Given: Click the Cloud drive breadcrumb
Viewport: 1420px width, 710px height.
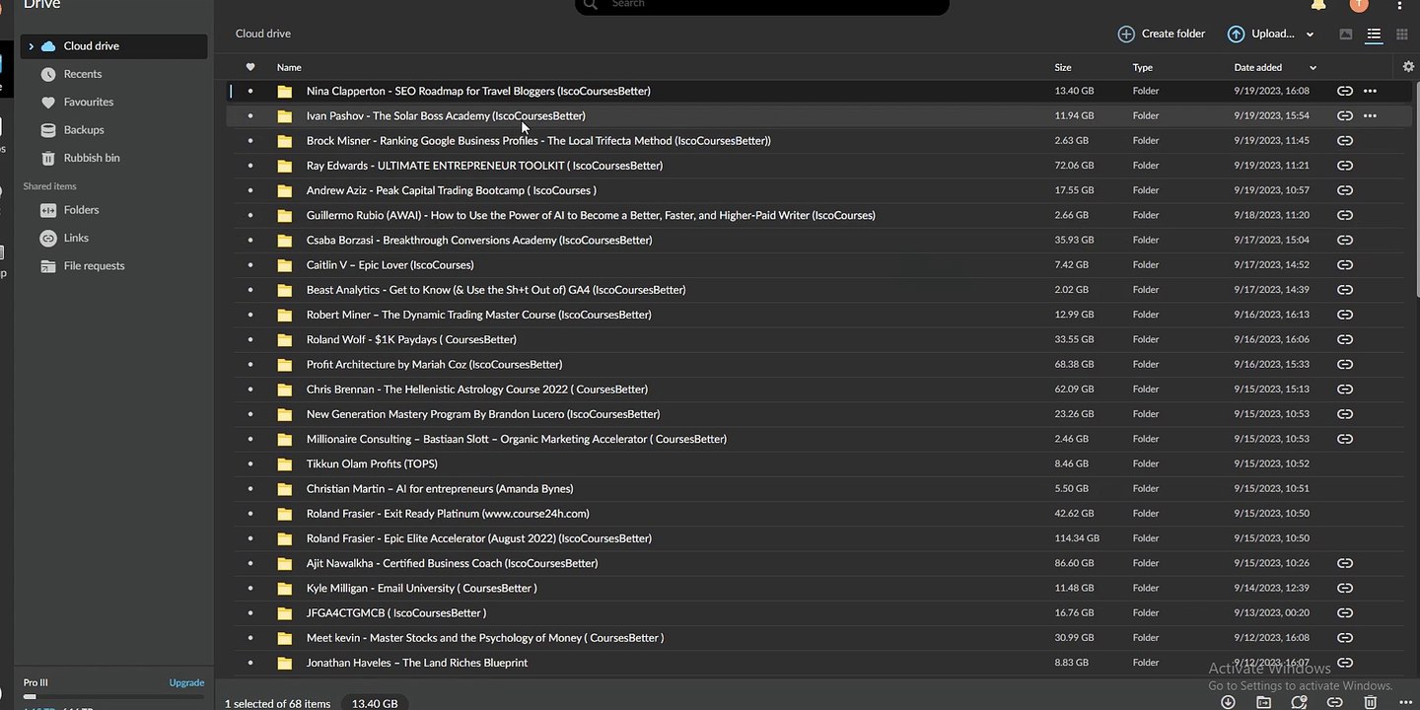Looking at the screenshot, I should pyautogui.click(x=263, y=34).
